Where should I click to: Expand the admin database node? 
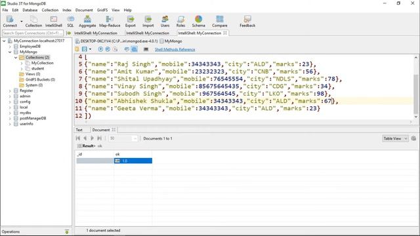coord(10,96)
